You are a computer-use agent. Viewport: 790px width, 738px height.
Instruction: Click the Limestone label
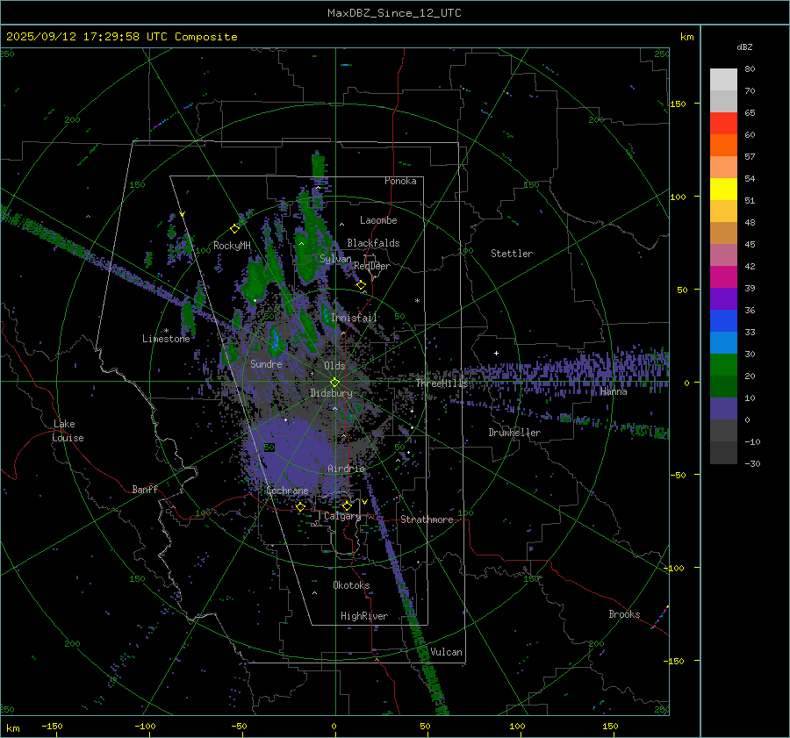[166, 339]
